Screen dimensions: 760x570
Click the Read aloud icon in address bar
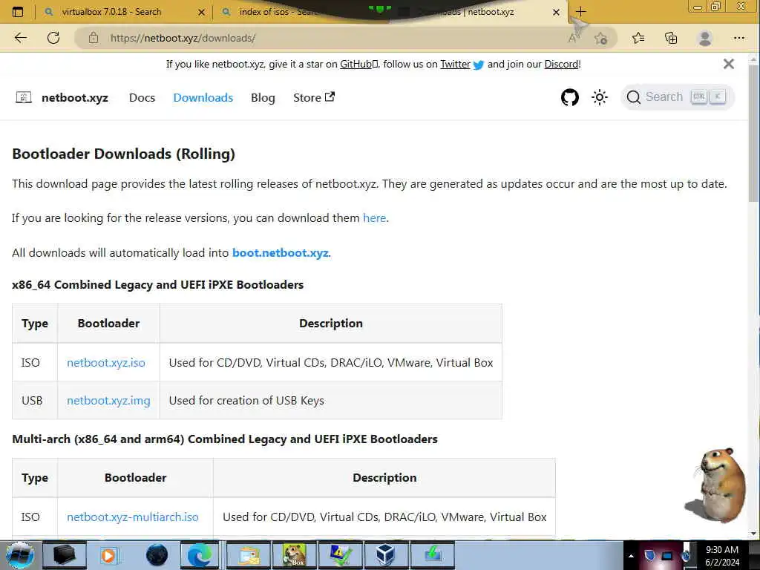click(x=574, y=38)
